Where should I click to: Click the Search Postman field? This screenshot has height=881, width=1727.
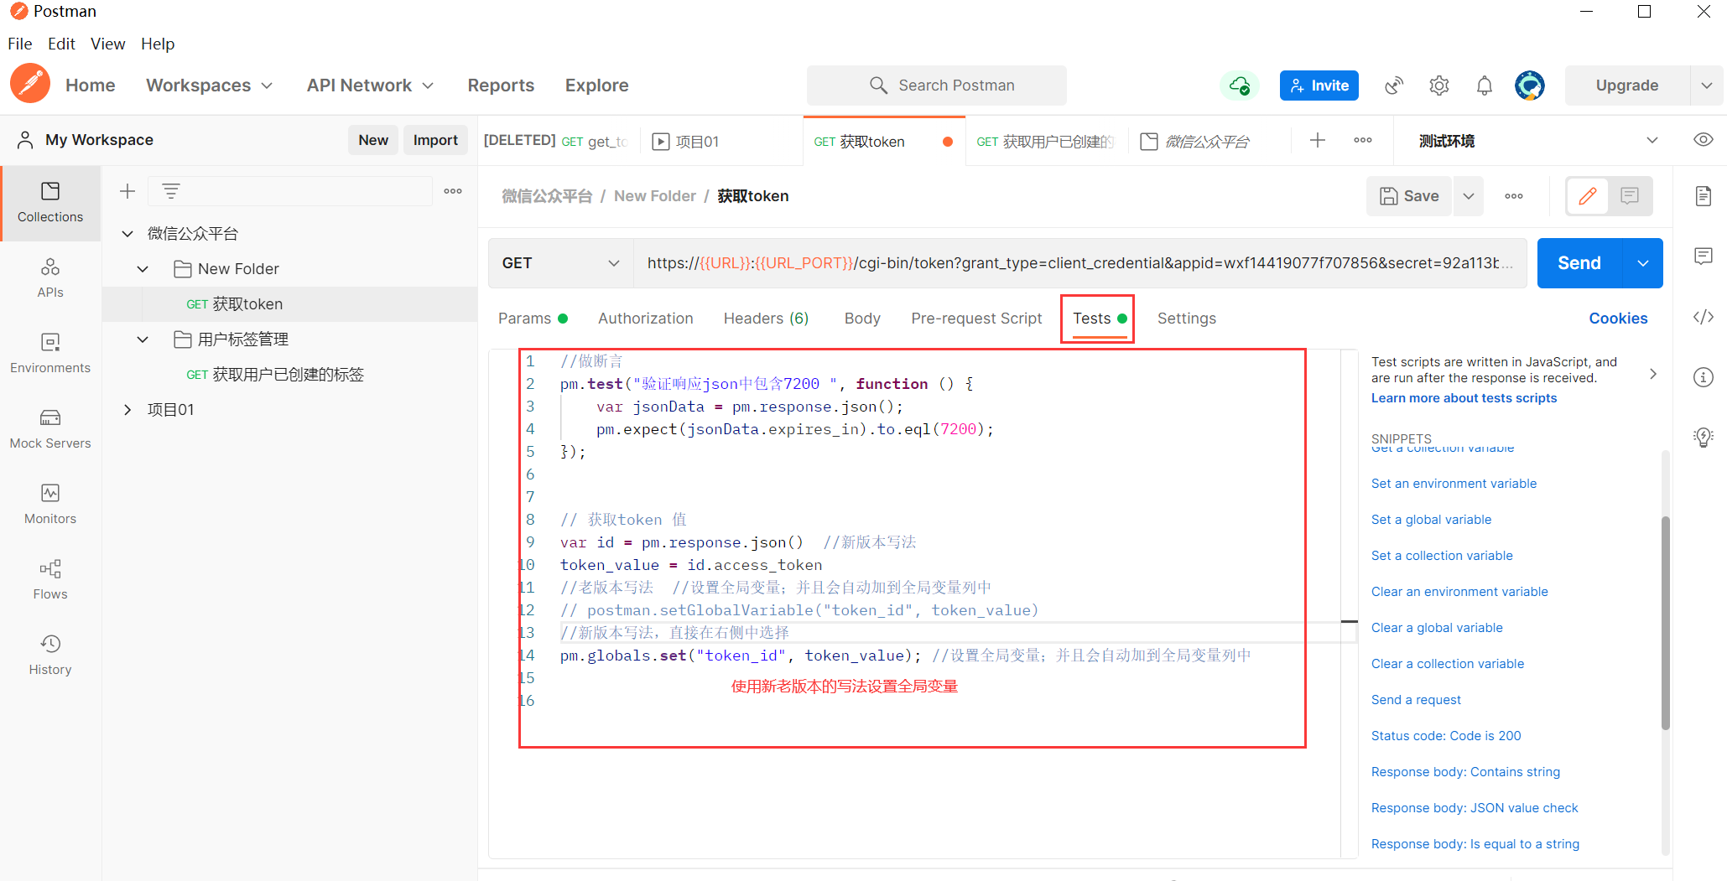[937, 86]
